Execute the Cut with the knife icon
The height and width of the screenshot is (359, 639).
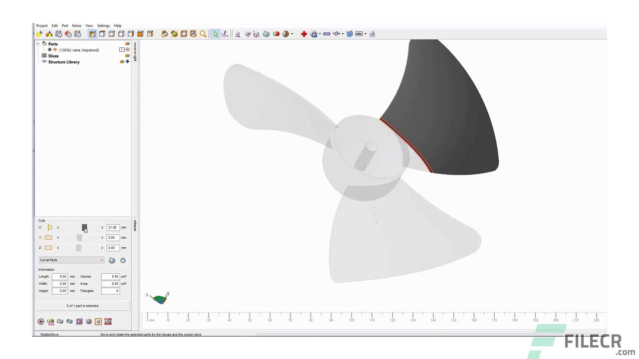point(112,260)
